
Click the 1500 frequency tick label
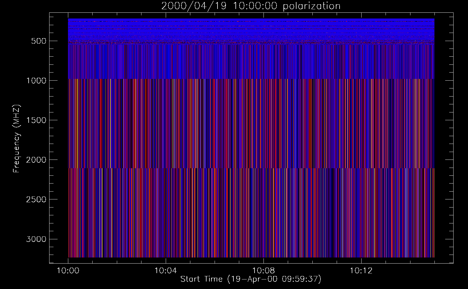(x=36, y=120)
